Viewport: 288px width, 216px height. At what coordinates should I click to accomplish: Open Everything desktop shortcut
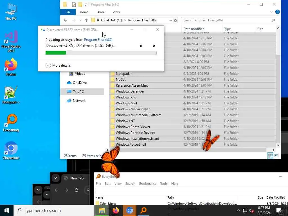point(11,123)
